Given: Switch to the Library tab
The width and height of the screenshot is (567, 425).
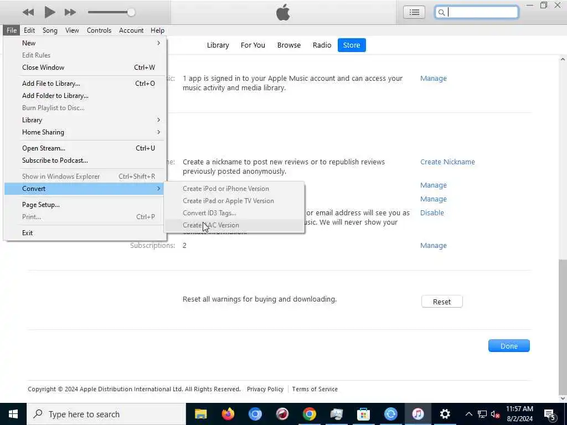Looking at the screenshot, I should [x=218, y=45].
